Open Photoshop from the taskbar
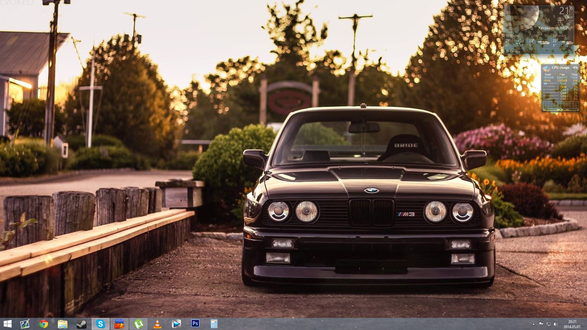Image resolution: width=587 pixels, height=330 pixels. click(x=195, y=324)
